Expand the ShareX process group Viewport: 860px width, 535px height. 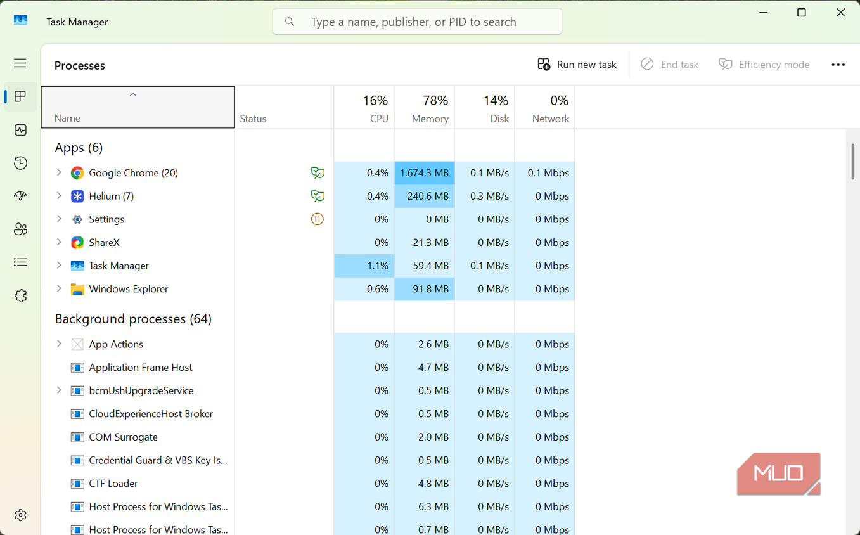[x=59, y=242]
